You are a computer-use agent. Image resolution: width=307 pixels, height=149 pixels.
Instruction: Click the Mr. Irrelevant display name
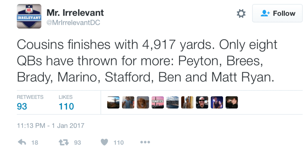[x=75, y=13]
